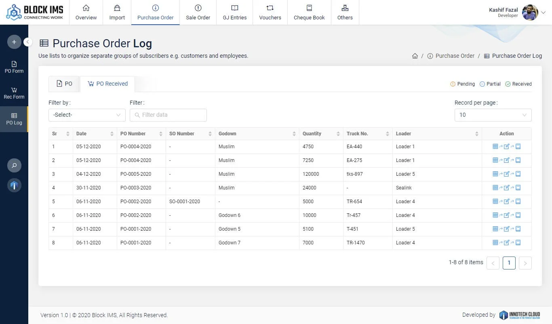The image size is (552, 324).
Task: Click the edit icon for row 3
Action: click(506, 174)
